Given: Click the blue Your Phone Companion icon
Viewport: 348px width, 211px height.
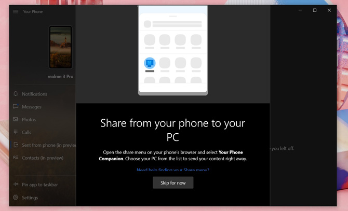Looking at the screenshot, I should coord(150,63).
